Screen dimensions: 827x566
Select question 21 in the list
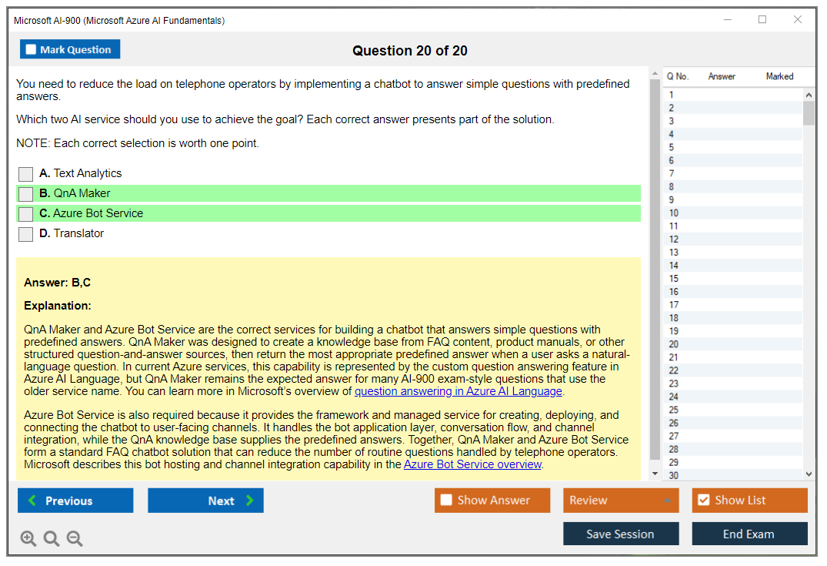coord(733,357)
